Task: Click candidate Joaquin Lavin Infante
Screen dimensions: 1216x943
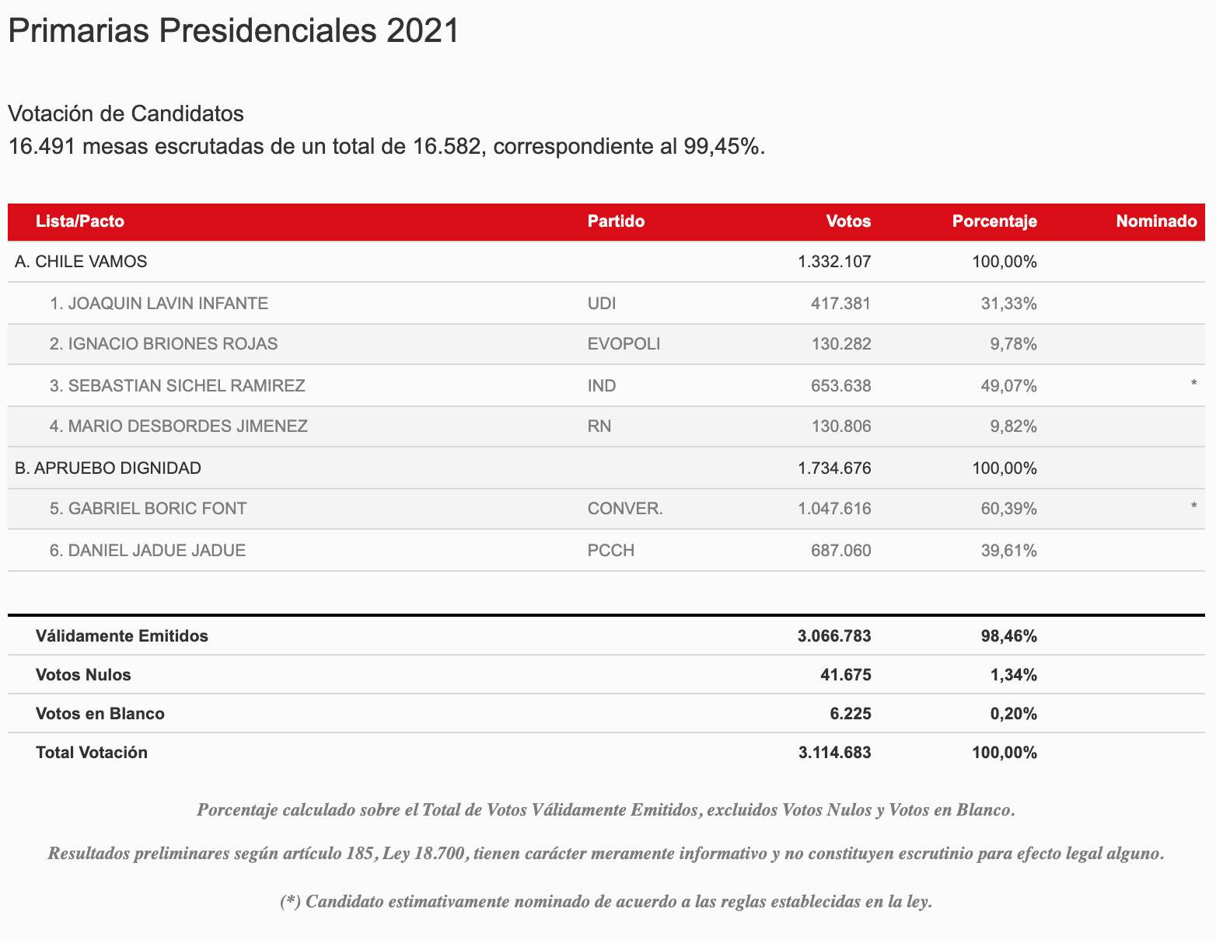Action: click(159, 303)
